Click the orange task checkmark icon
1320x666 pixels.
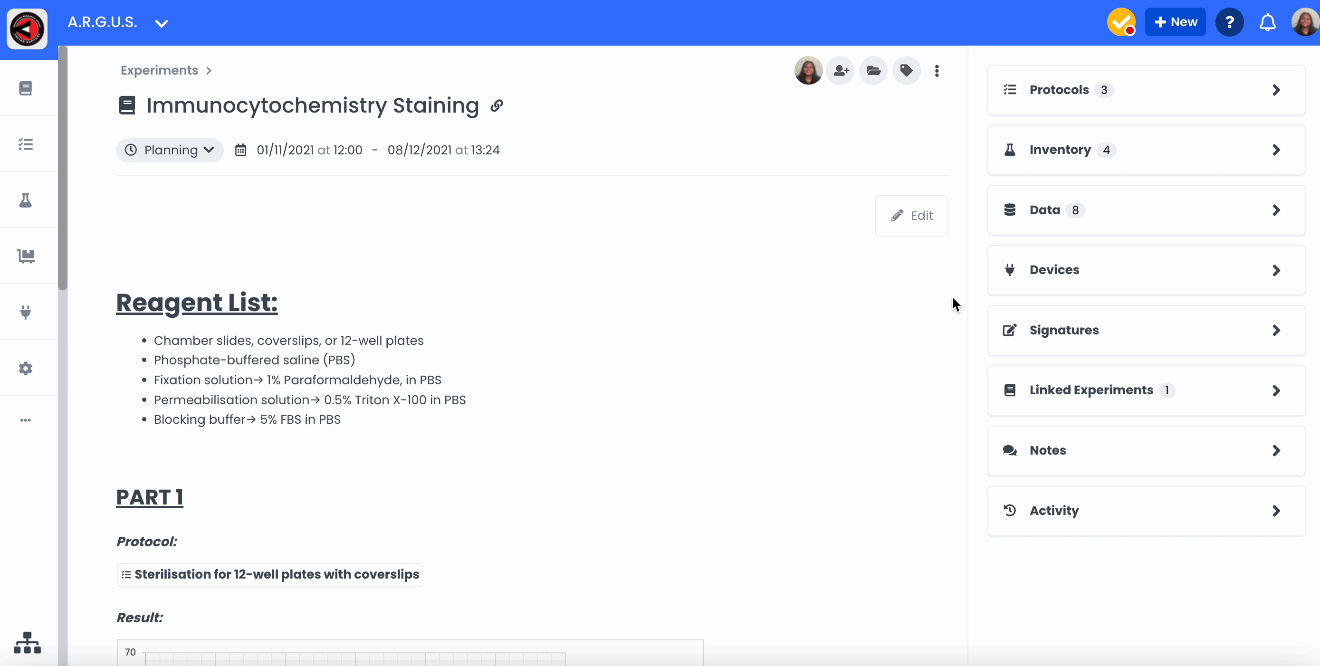click(x=1120, y=22)
